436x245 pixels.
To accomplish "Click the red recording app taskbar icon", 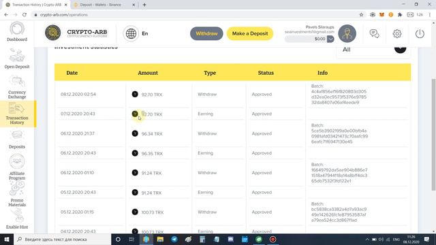I will (x=272, y=239).
